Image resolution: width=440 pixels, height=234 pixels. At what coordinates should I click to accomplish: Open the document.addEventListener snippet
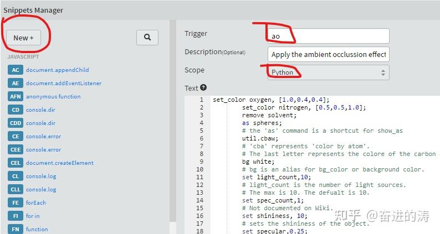(x=64, y=83)
